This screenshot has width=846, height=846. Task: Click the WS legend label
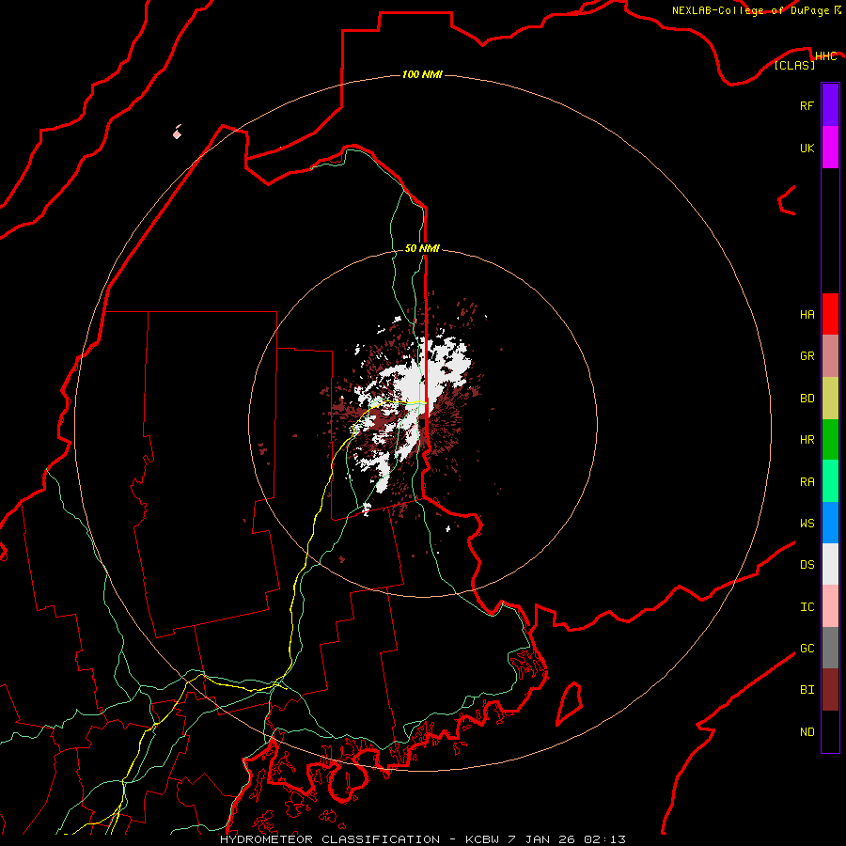(807, 524)
